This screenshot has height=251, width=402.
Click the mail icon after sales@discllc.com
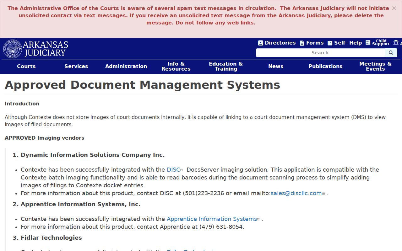[x=323, y=194]
